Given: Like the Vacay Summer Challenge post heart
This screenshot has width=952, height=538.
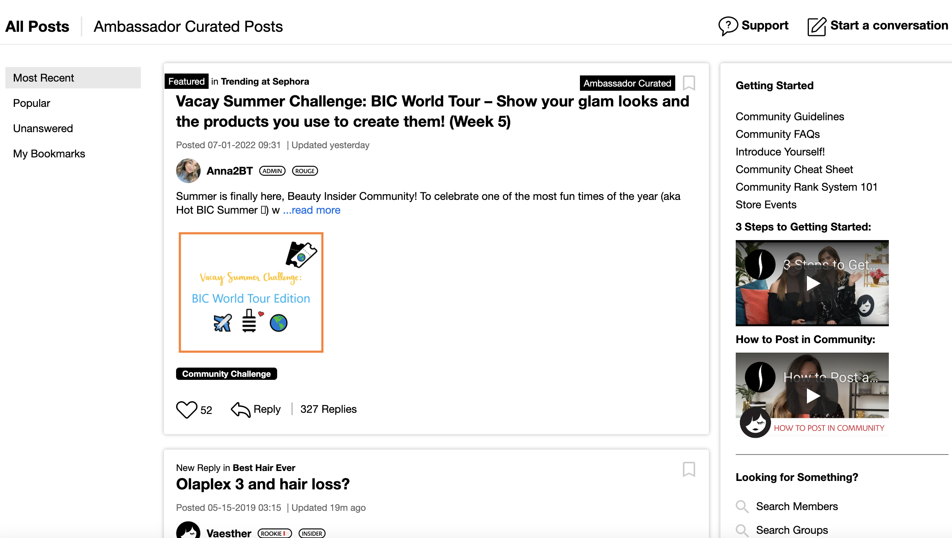Looking at the screenshot, I should click(x=186, y=409).
